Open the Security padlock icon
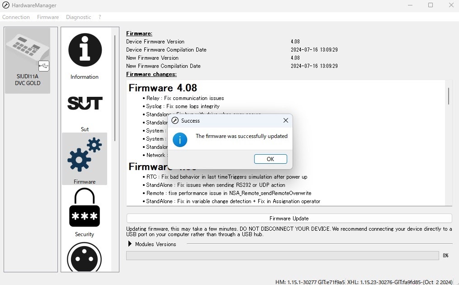Screen dimensions: 459x285 85,208
